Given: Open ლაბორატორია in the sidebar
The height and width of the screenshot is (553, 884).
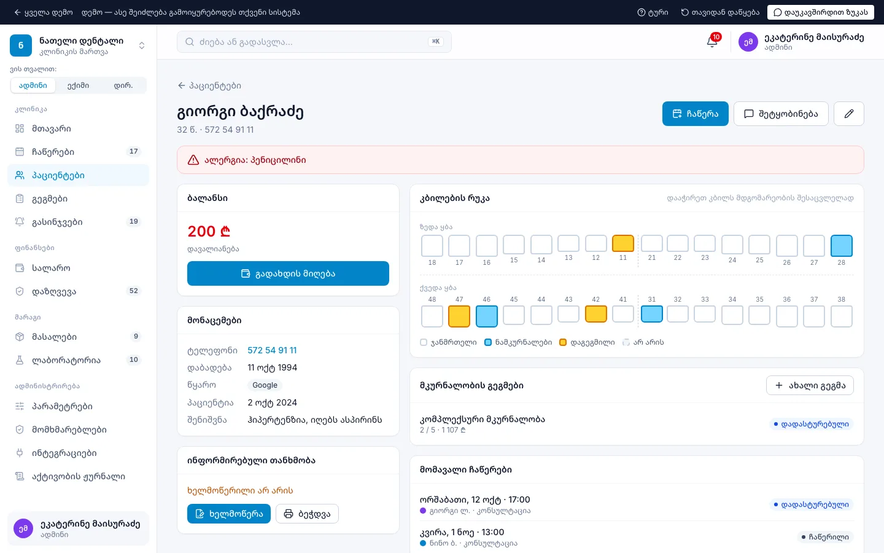Looking at the screenshot, I should (78, 360).
